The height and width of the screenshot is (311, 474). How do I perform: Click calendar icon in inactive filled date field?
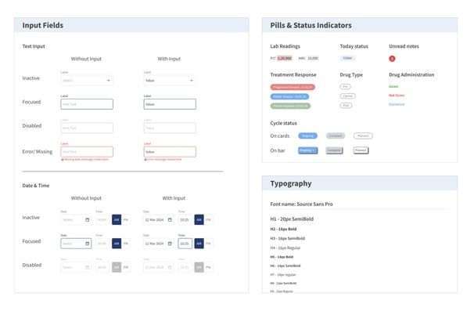coord(170,219)
